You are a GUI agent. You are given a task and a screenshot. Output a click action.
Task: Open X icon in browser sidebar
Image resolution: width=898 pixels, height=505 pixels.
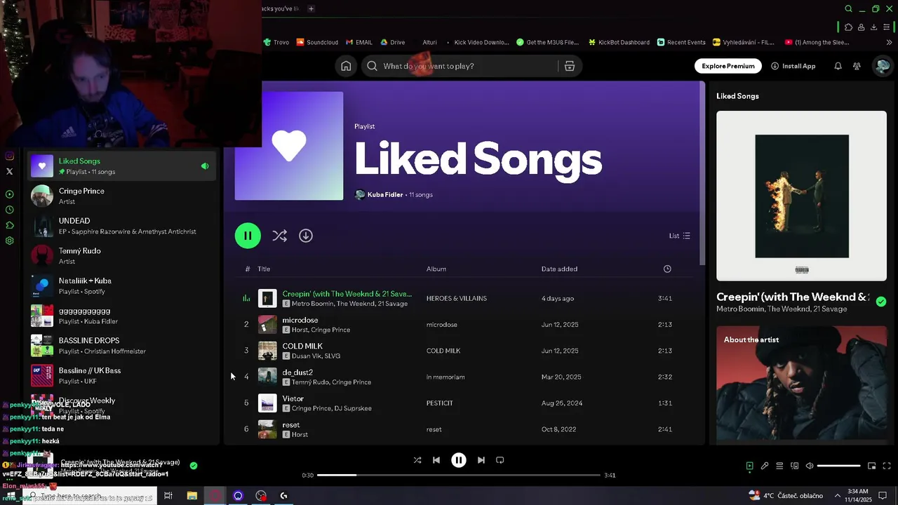[9, 171]
